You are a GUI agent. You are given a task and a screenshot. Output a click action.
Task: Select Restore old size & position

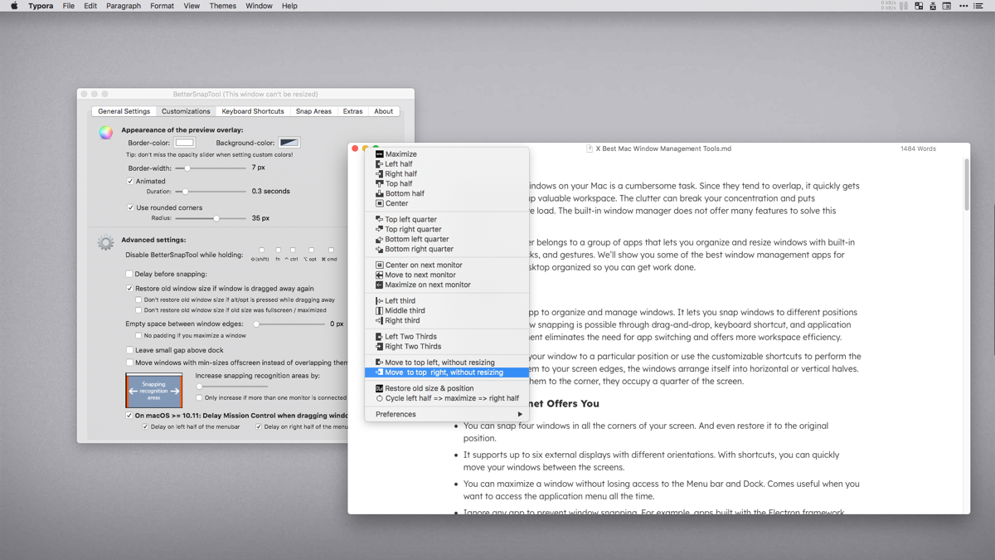pos(446,388)
